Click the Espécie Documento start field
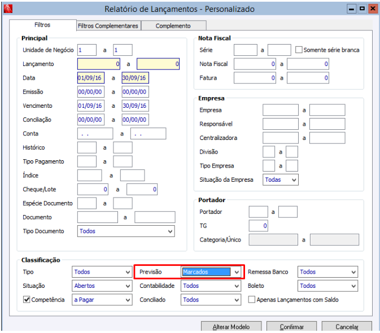380x333 pixels. [87, 203]
